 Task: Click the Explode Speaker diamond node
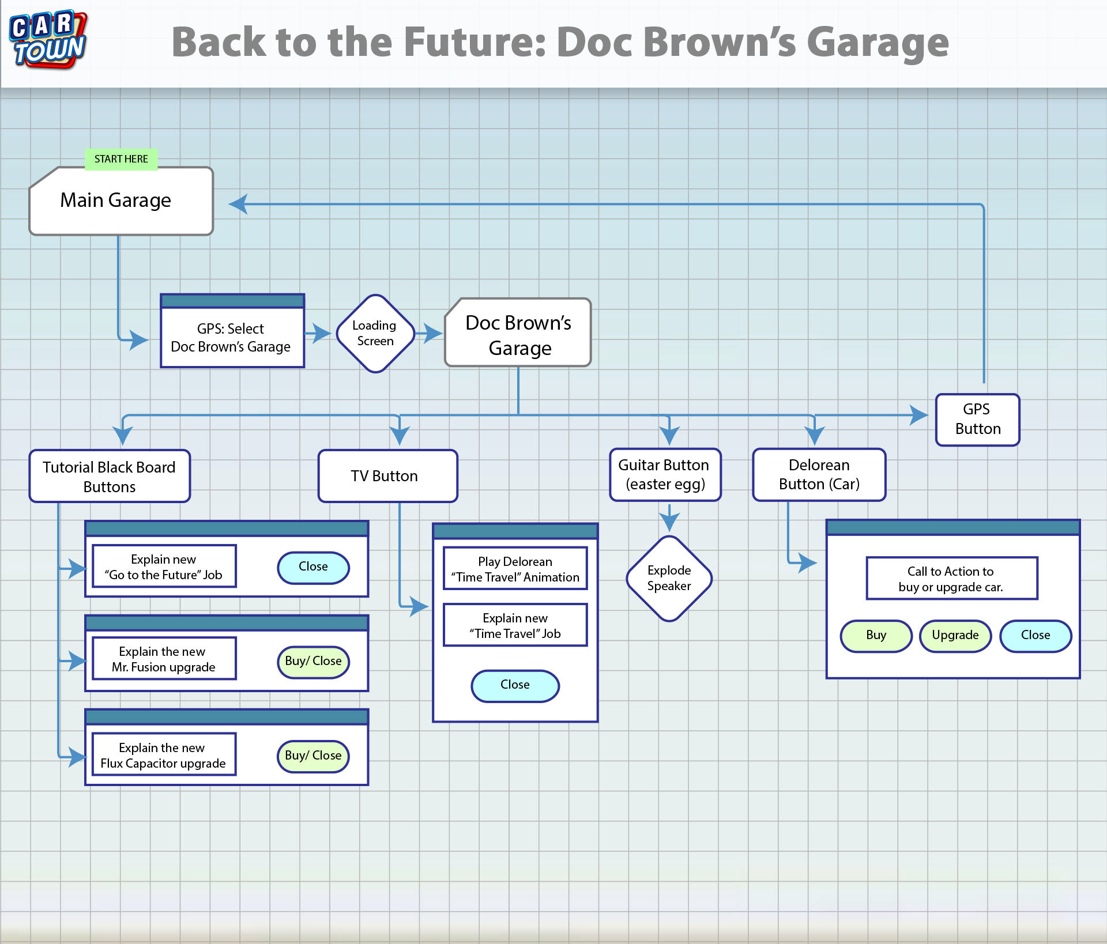click(x=669, y=578)
